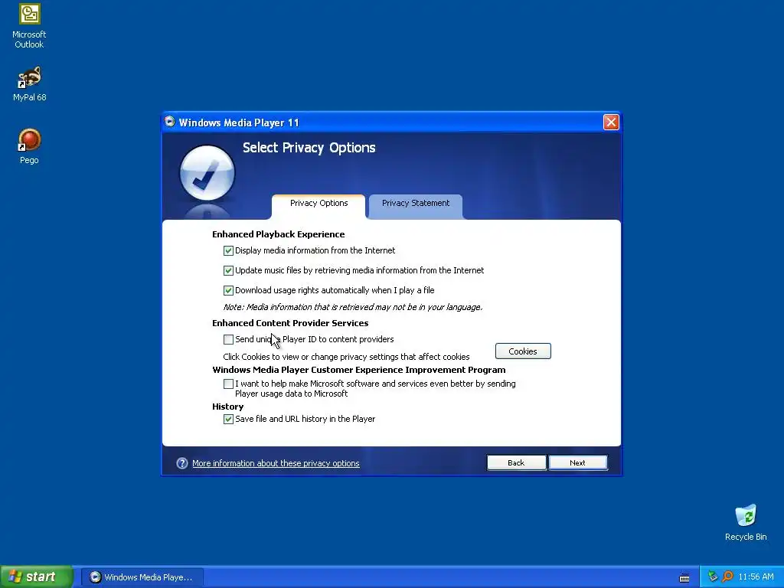784x588 pixels.
Task: Enable Send unique Player ID to content providers
Action: click(x=228, y=339)
